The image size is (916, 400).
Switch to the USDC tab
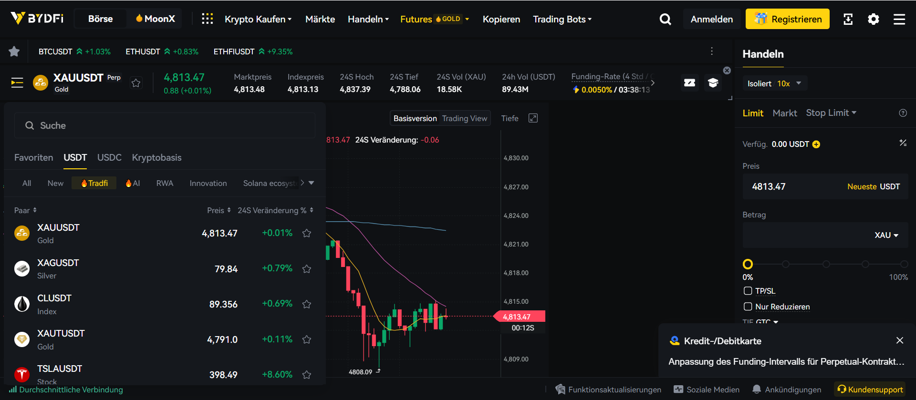109,157
